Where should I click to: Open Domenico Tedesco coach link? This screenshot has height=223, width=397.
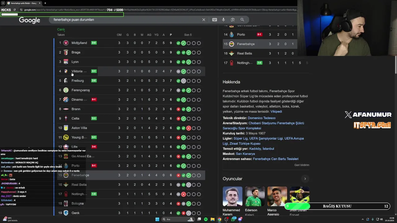click(261, 118)
